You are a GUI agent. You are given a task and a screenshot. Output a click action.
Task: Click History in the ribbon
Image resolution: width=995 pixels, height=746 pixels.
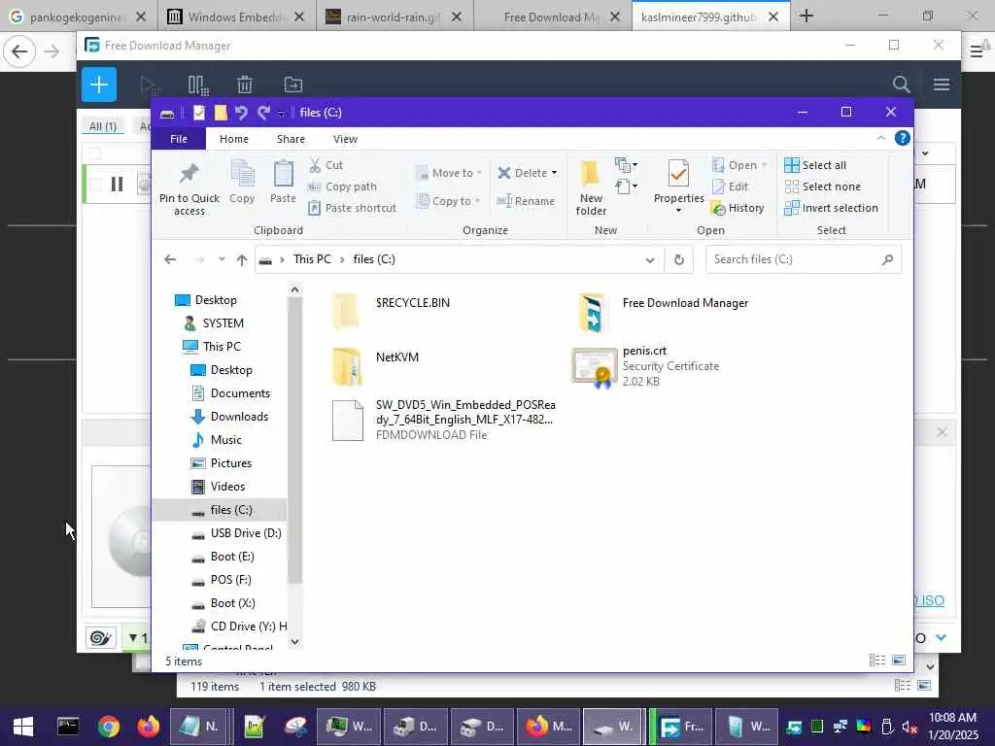pos(738,208)
